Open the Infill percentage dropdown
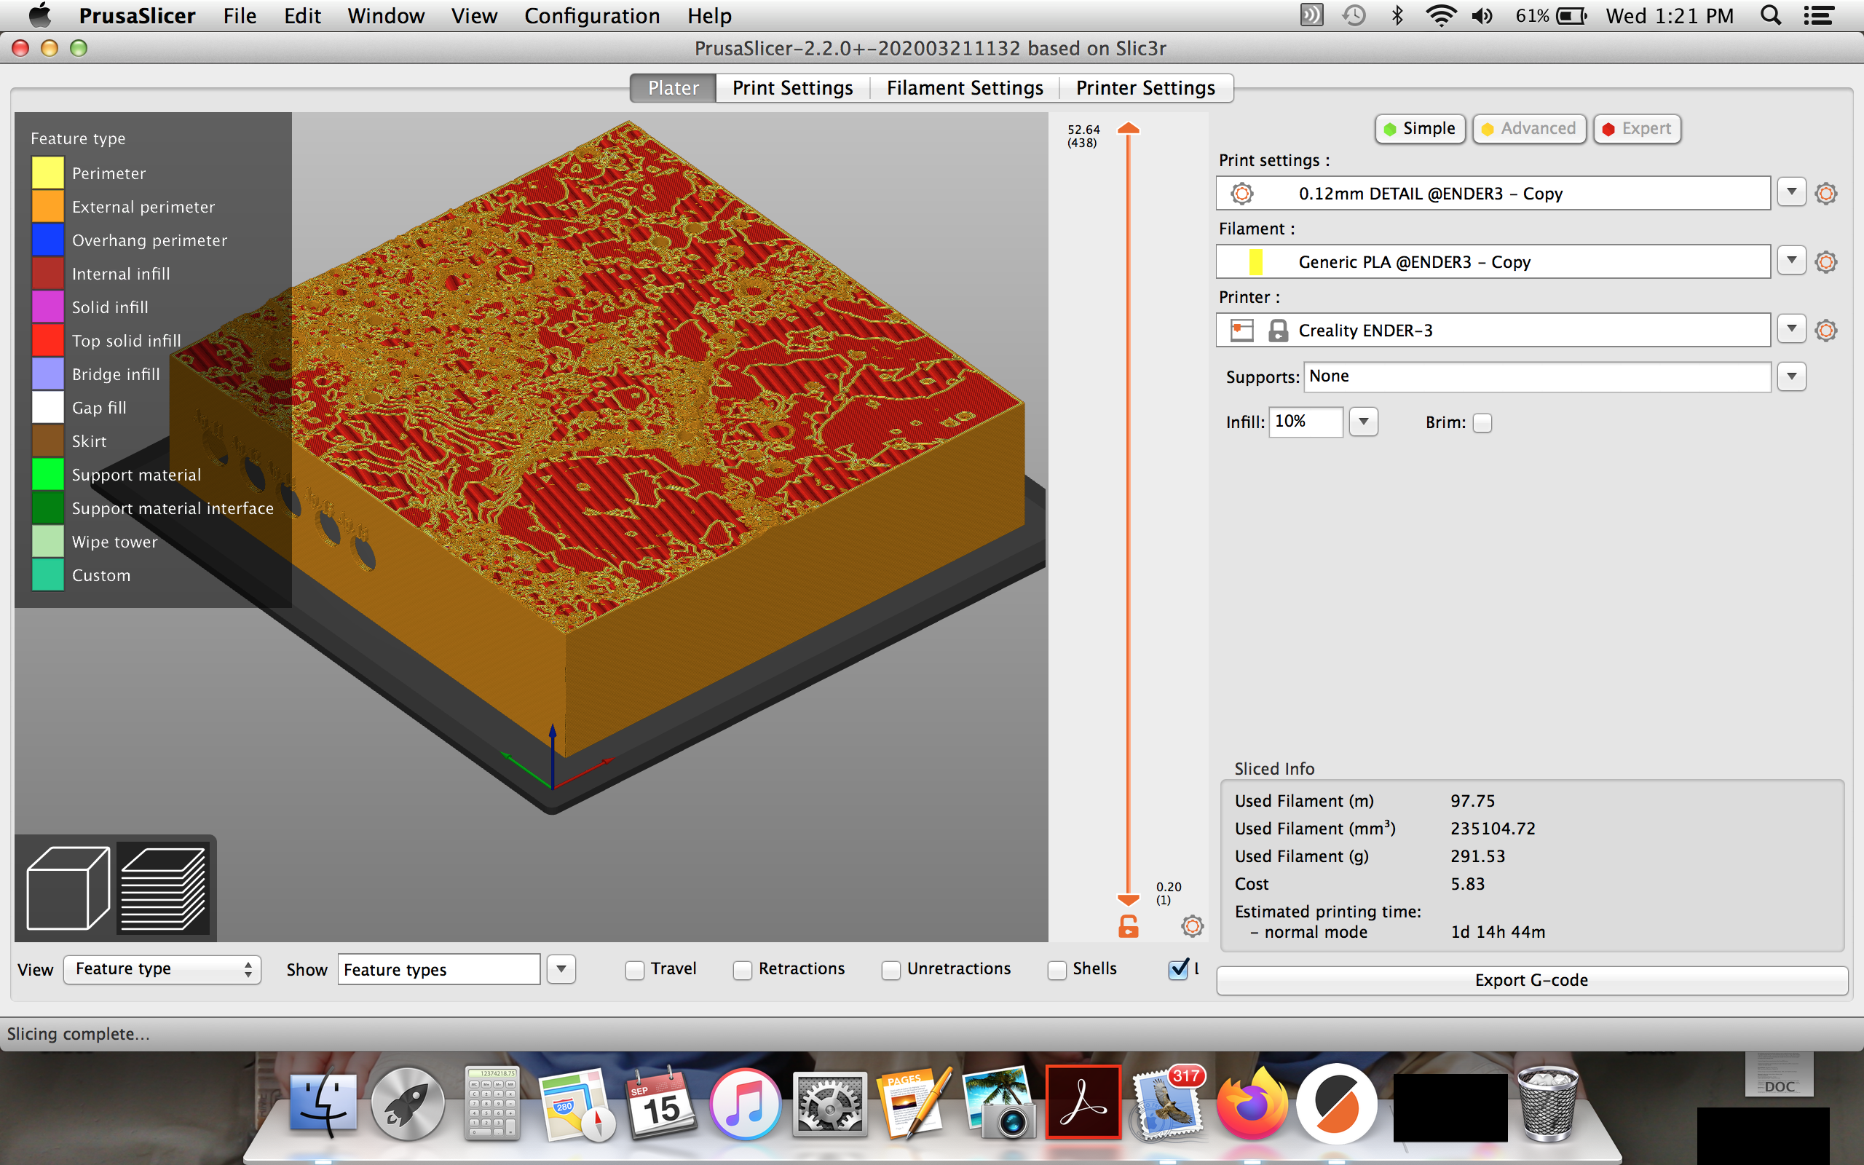Image resolution: width=1864 pixels, height=1165 pixels. pos(1363,422)
